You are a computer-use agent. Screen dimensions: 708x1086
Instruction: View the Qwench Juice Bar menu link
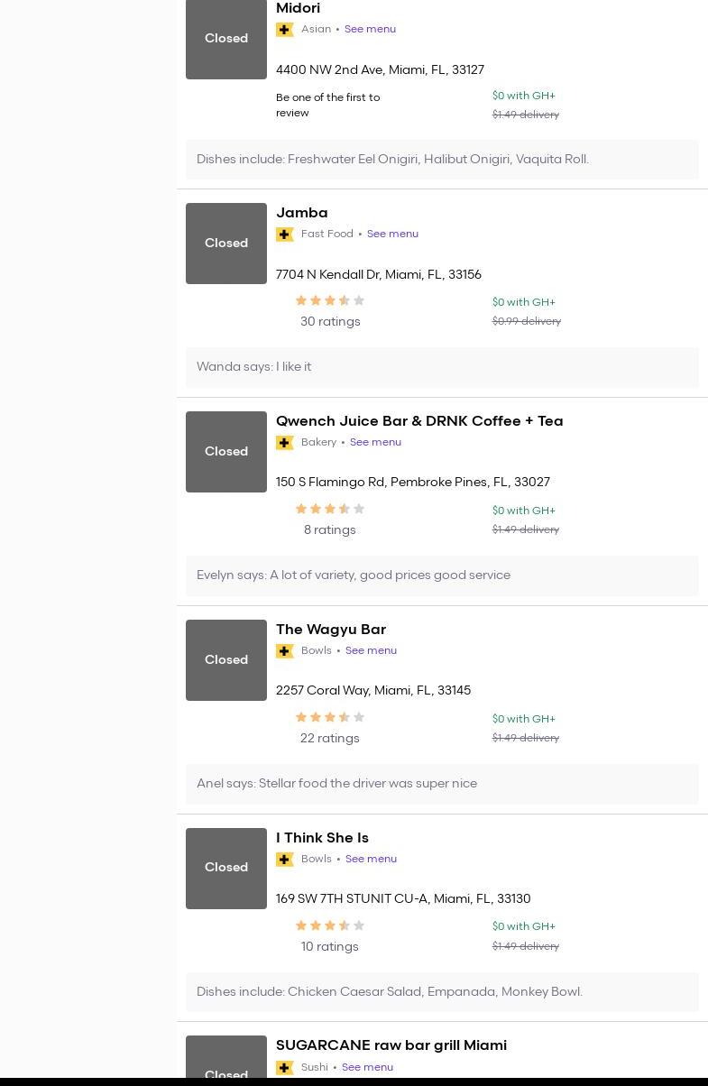[x=375, y=442]
